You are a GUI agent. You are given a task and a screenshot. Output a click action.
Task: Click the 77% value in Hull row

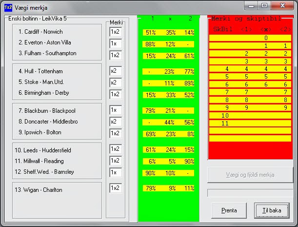(x=189, y=72)
